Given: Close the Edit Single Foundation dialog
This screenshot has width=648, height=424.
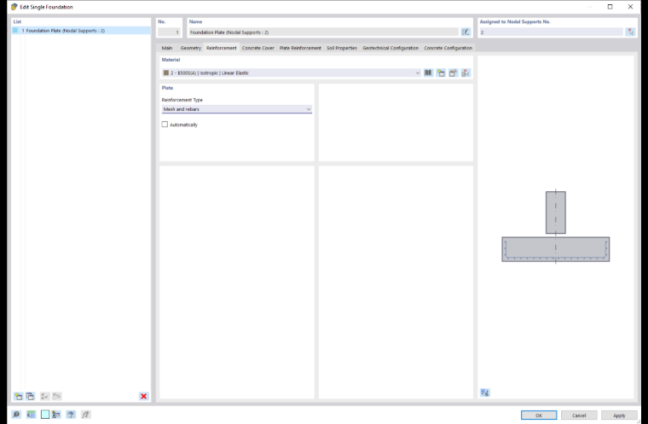Looking at the screenshot, I should 630,7.
